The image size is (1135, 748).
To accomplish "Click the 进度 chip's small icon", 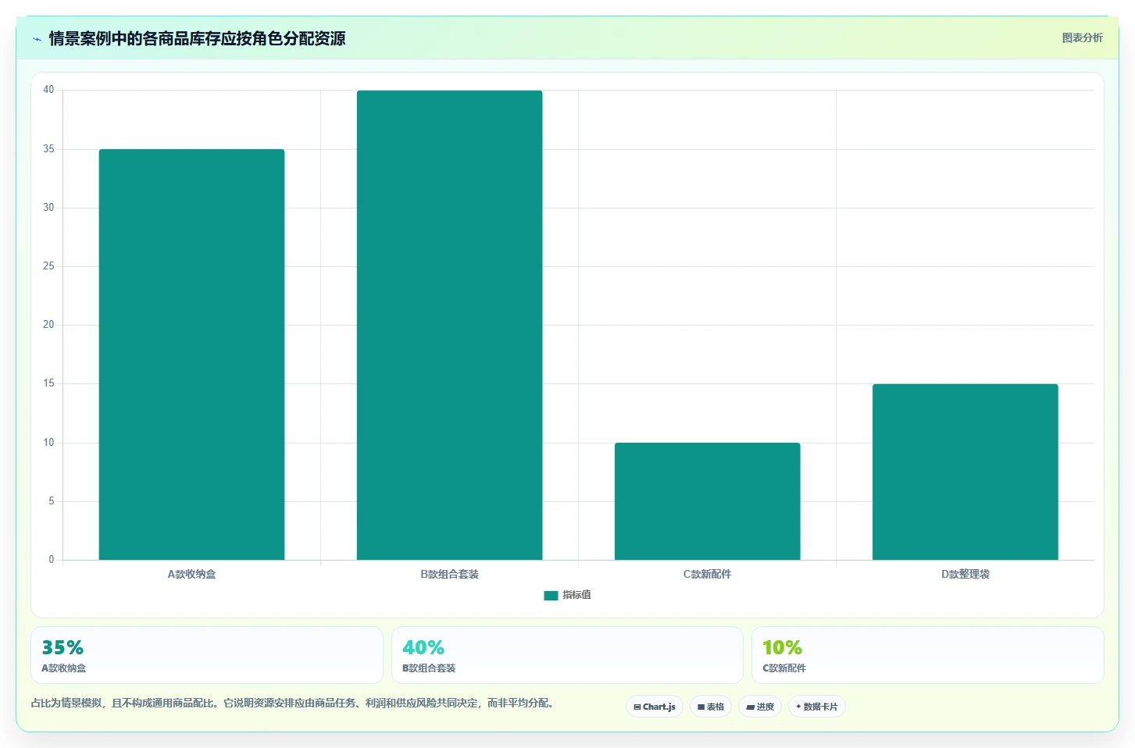I will click(x=750, y=707).
